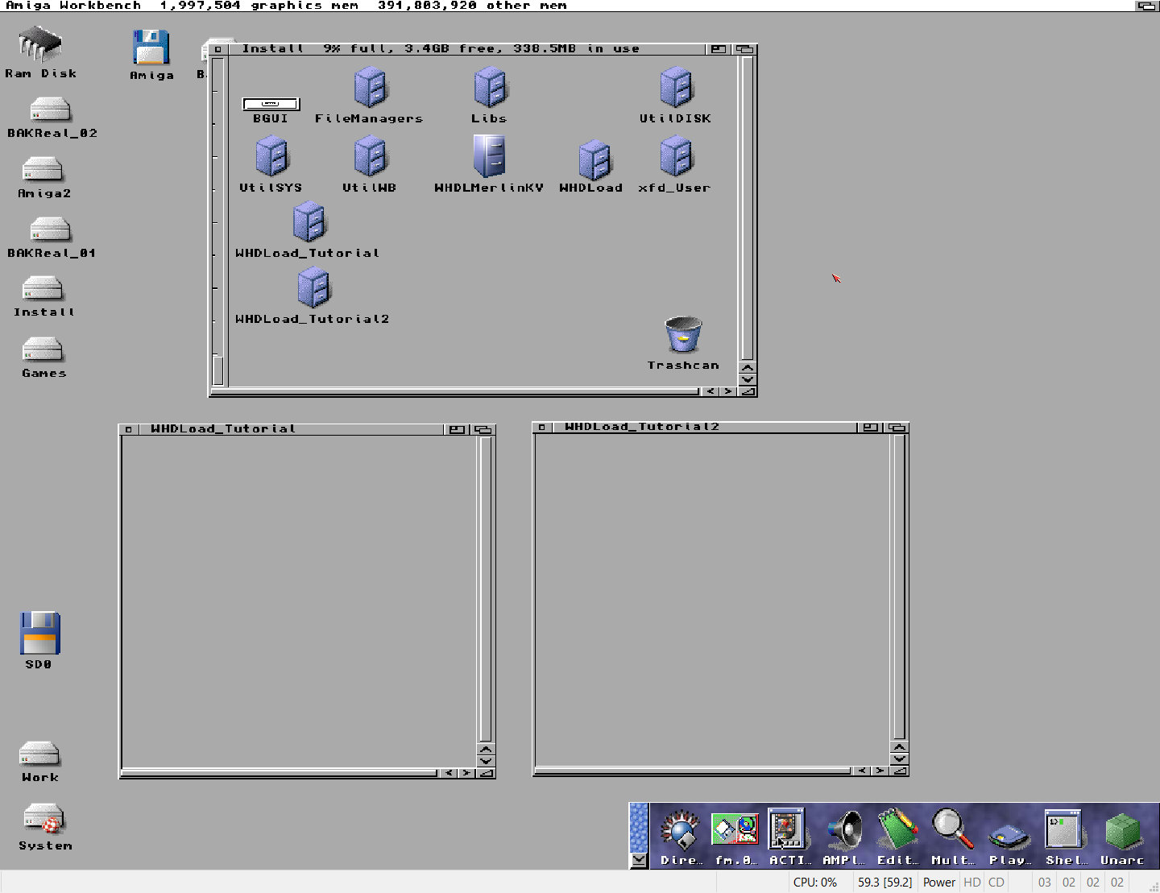Viewport: 1160px width, 893px height.
Task: Select the Work drive icon
Action: tap(39, 754)
